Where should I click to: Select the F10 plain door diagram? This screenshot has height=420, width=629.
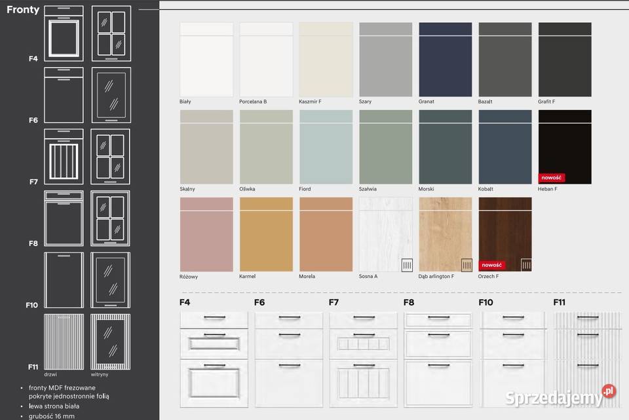pyautogui.click(x=64, y=280)
